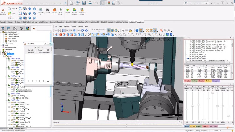Open dropdown arrow beside New document icon

tap(74, 3)
